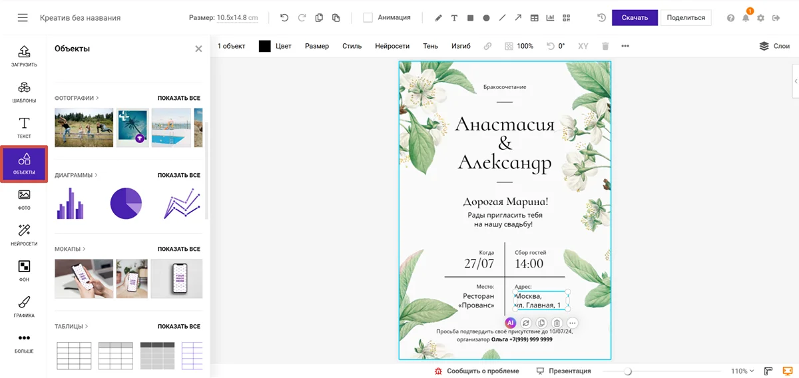Click the AI button under selected text
Viewport: 799px width, 378px height.
tap(511, 323)
